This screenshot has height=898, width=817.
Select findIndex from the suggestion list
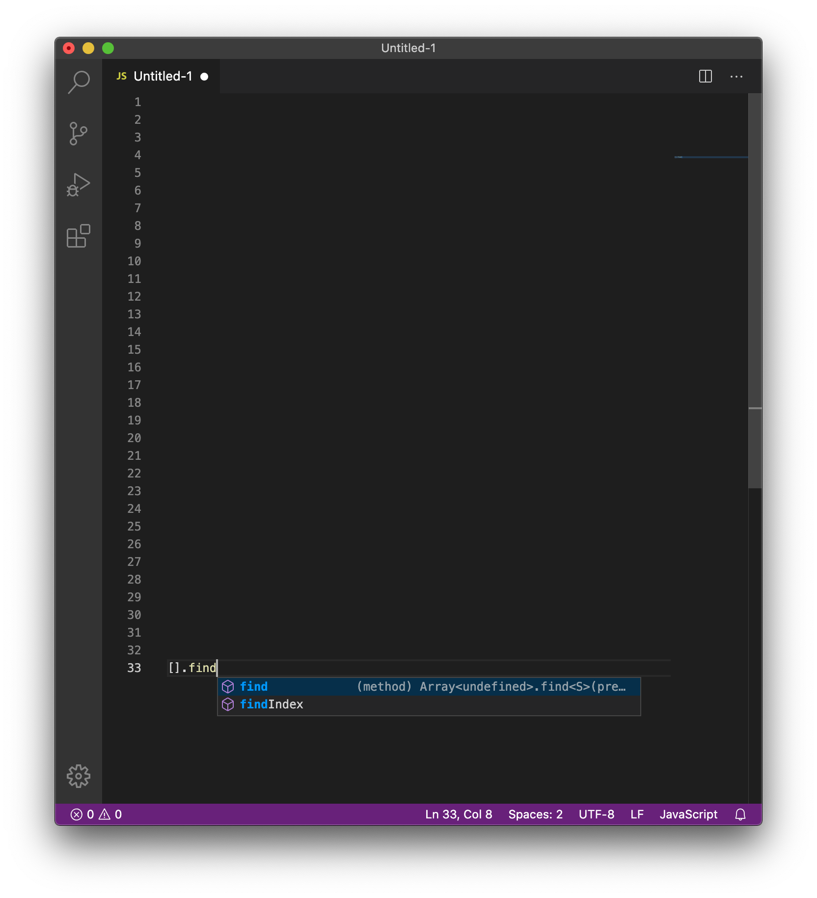272,704
